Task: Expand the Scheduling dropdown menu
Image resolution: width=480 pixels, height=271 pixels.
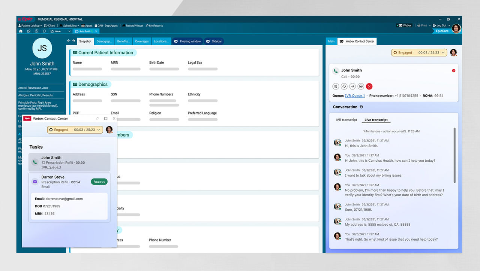Action: click(78, 26)
